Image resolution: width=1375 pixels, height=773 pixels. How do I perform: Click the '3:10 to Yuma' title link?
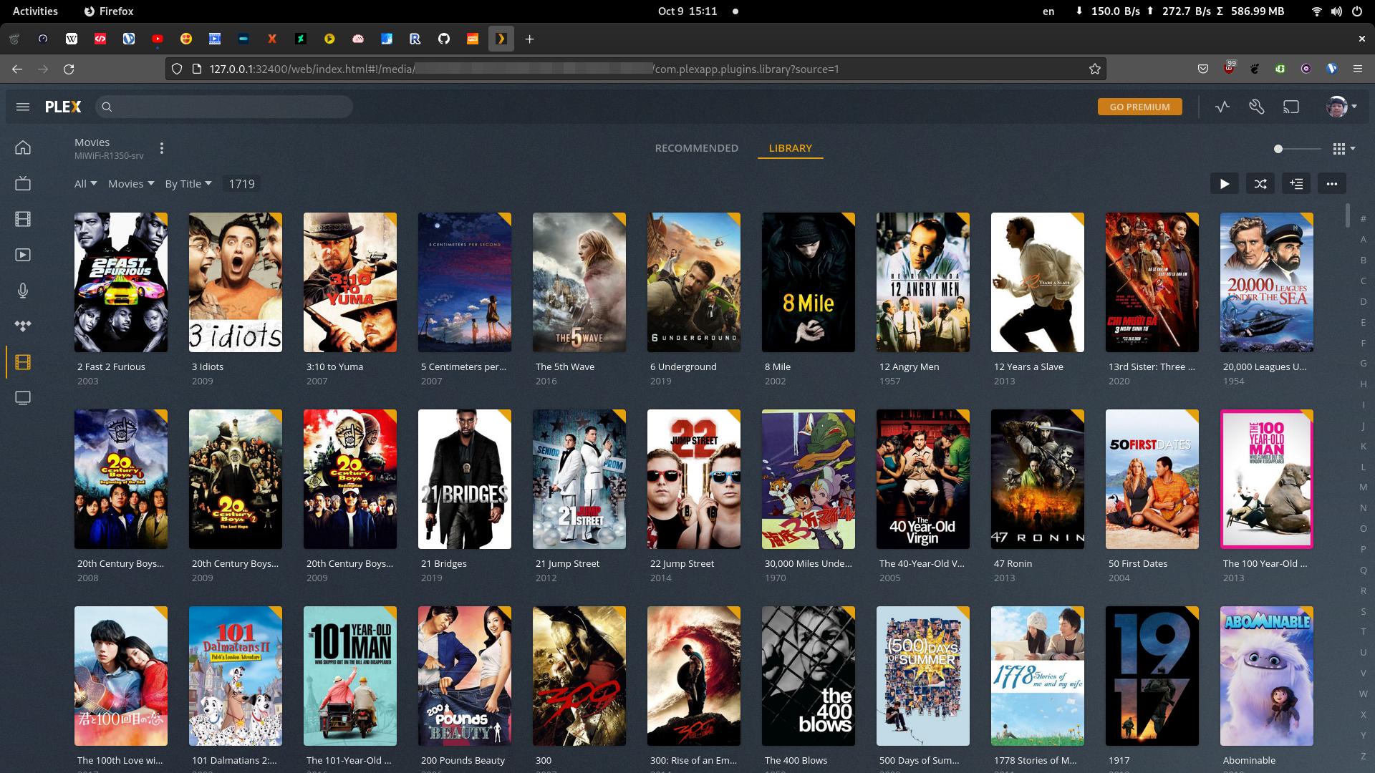pyautogui.click(x=334, y=366)
